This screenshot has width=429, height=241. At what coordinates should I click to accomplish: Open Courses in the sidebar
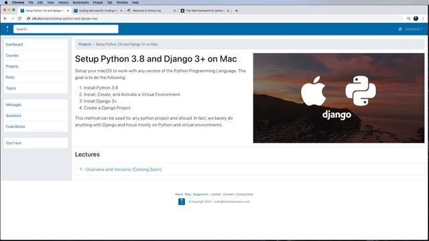(x=12, y=56)
